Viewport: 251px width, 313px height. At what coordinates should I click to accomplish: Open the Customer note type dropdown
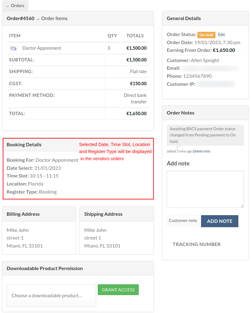click(x=183, y=220)
